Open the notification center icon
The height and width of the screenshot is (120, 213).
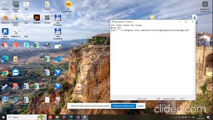pos(208,117)
